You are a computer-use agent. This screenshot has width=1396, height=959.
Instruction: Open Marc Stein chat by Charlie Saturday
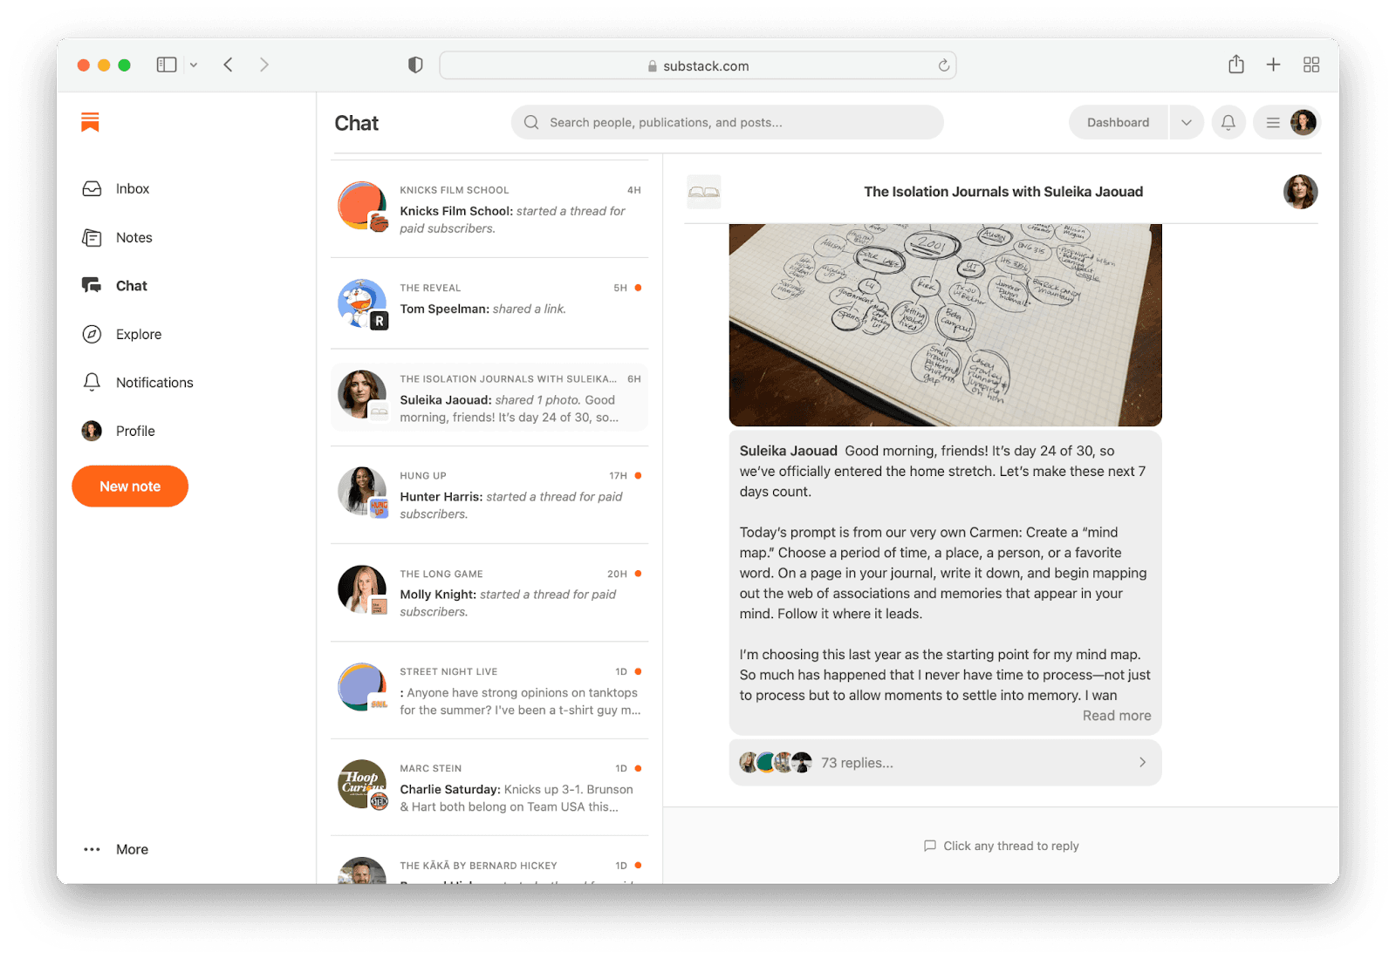click(489, 787)
